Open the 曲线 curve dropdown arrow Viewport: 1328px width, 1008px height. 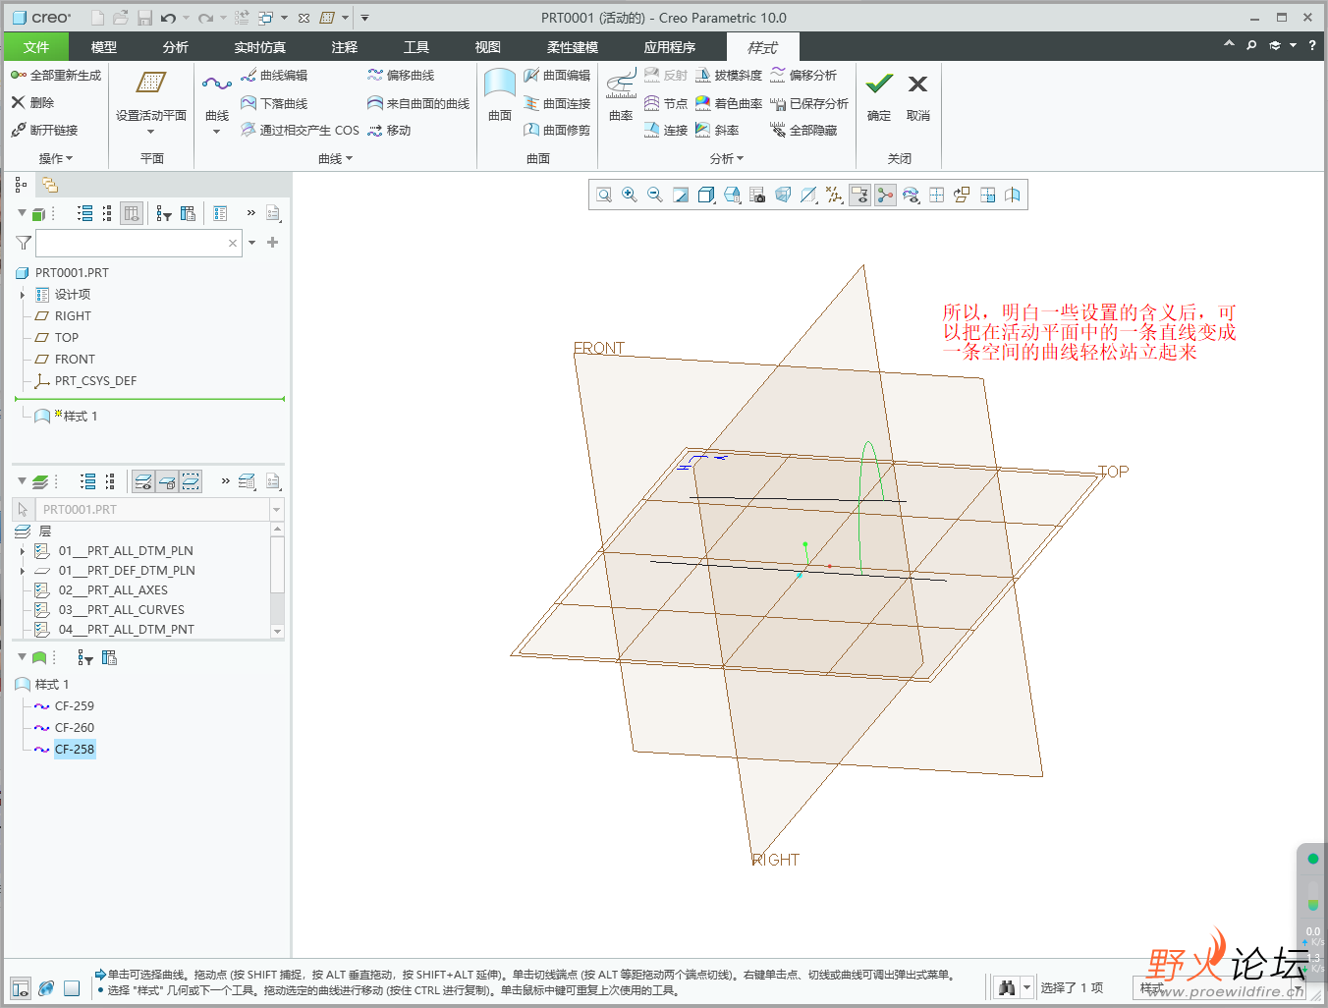tap(216, 132)
